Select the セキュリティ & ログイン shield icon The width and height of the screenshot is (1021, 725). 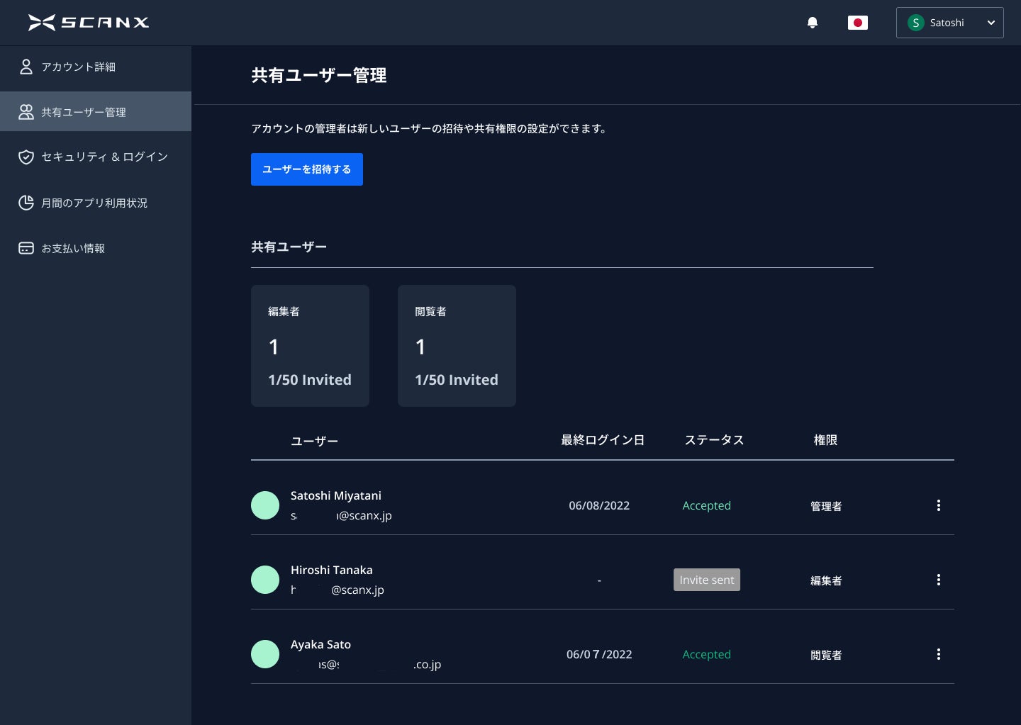tap(26, 157)
